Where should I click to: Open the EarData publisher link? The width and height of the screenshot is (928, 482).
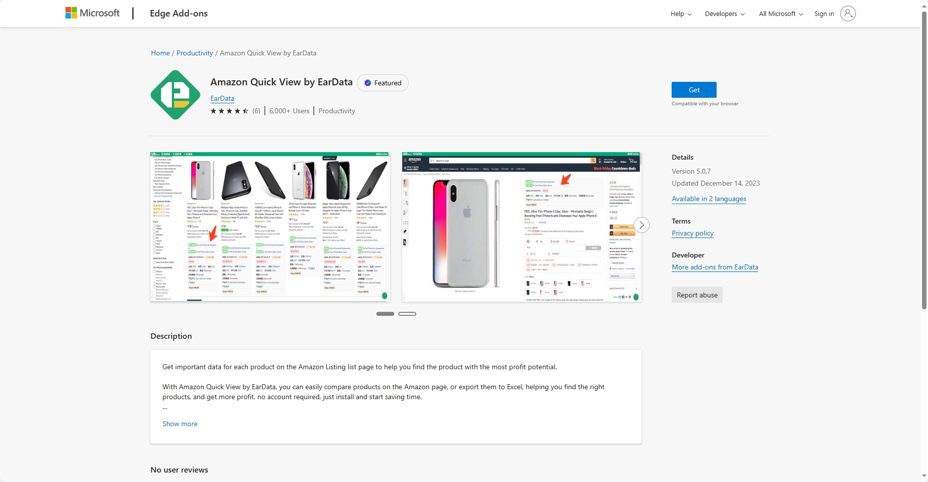tap(222, 98)
